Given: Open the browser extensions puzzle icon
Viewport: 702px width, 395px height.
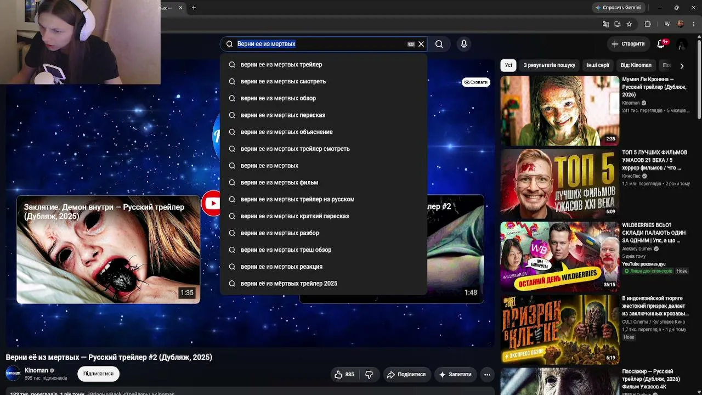Looking at the screenshot, I should click(648, 24).
